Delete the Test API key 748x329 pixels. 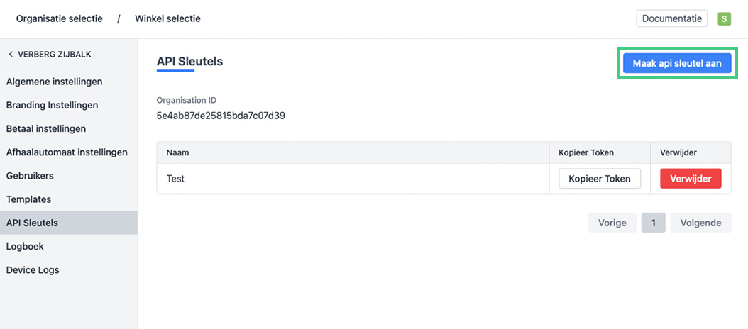pyautogui.click(x=690, y=179)
